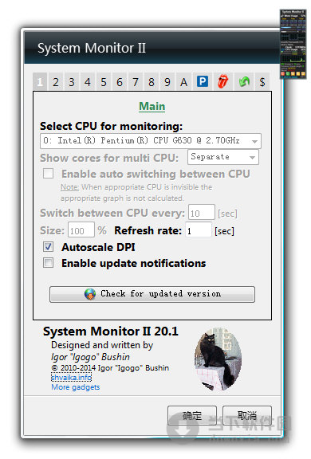Screen dimensions: 311x459
Task: Toggle the Autoscale DPI checkbox
Action: (x=49, y=247)
